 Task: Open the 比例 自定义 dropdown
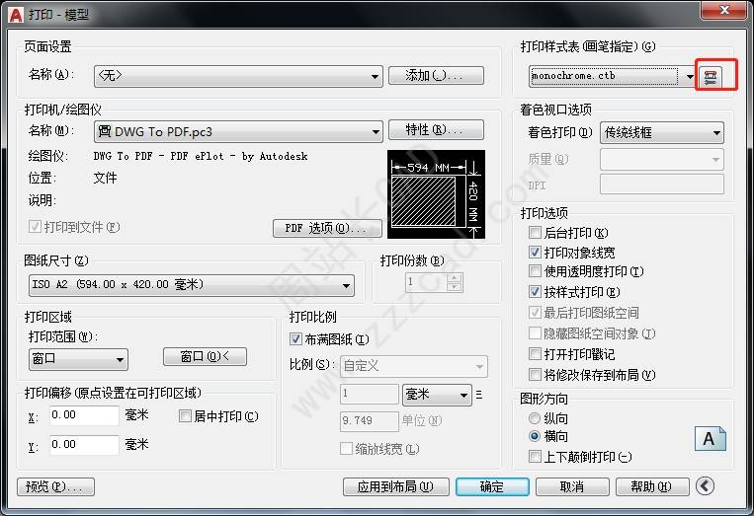tap(413, 367)
